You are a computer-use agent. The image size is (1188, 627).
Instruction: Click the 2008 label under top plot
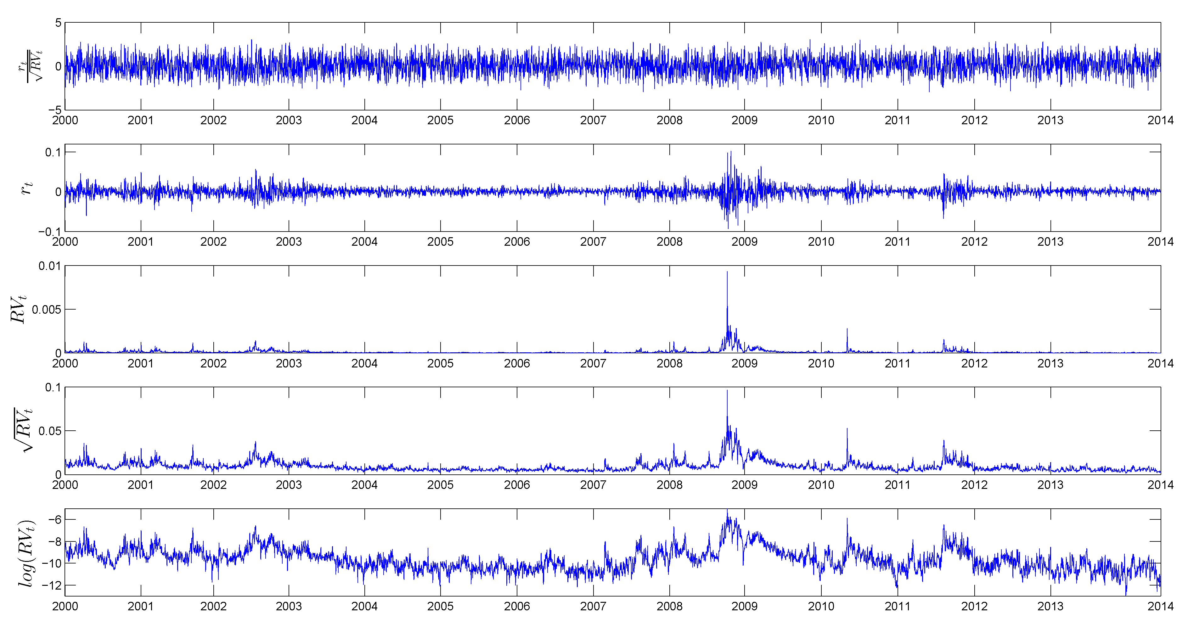[669, 120]
